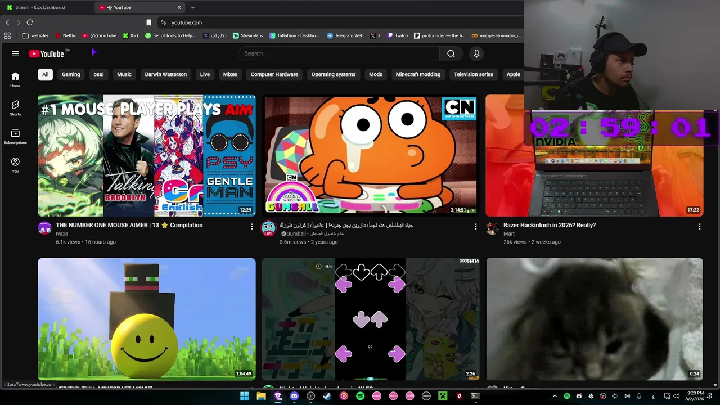This screenshot has width=720, height=405.
Task: Click the YouTube search field
Action: (x=339, y=53)
